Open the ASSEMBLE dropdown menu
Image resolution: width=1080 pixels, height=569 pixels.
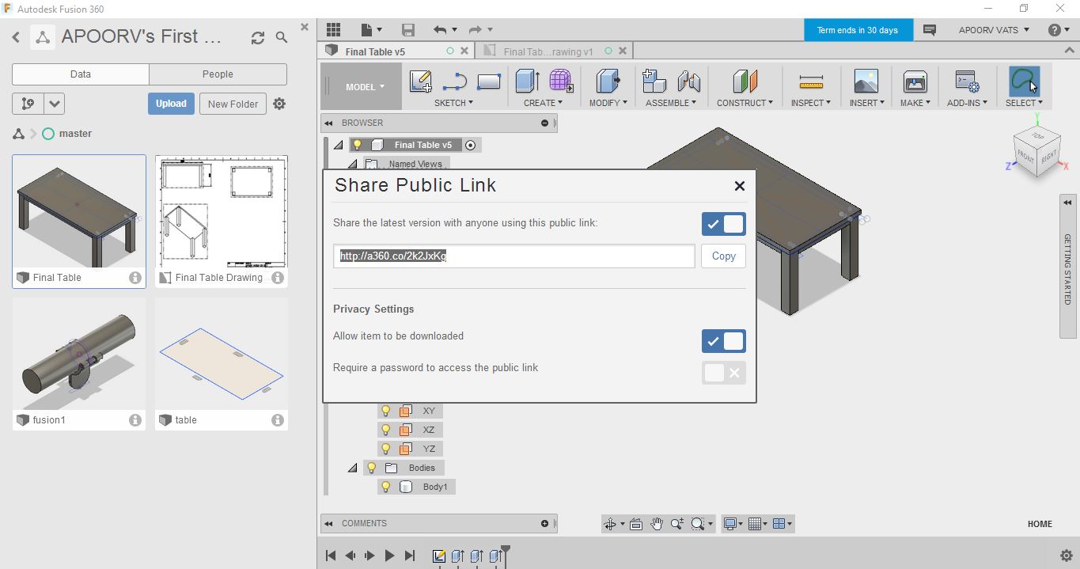(671, 103)
